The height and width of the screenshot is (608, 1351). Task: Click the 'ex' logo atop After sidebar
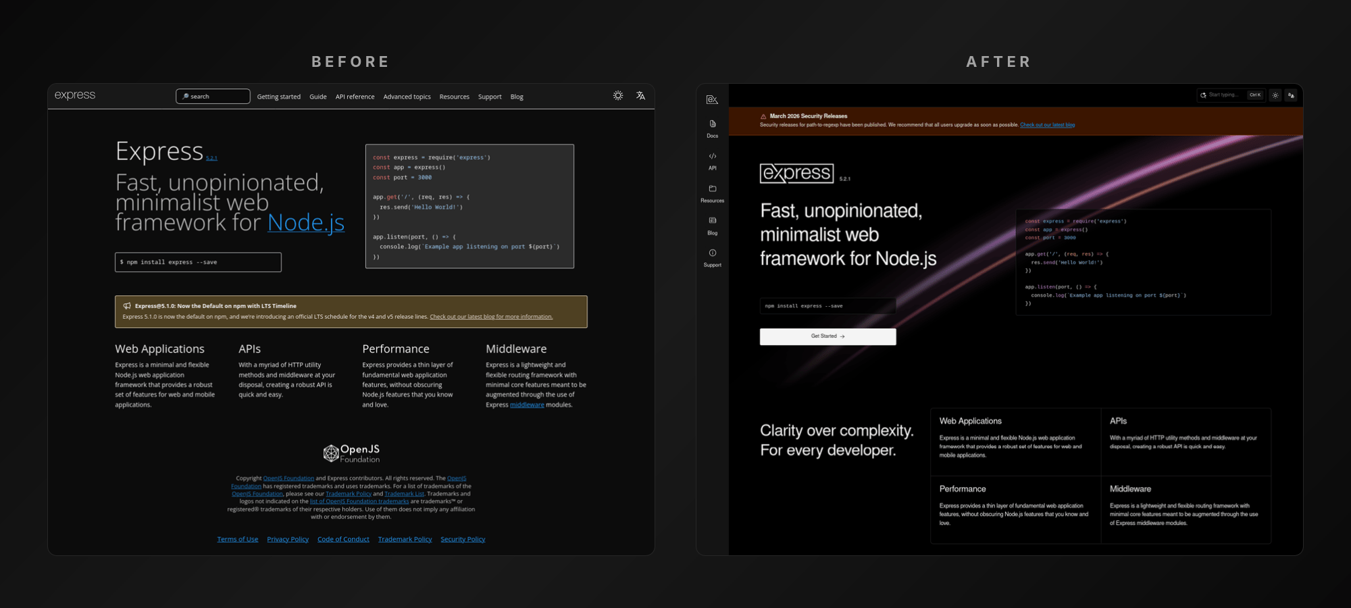(x=712, y=99)
